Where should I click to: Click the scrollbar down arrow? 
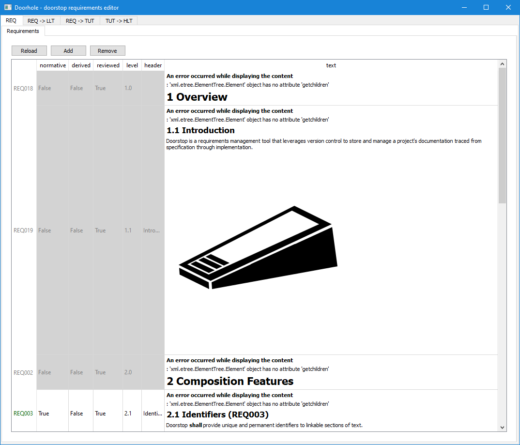[502, 428]
